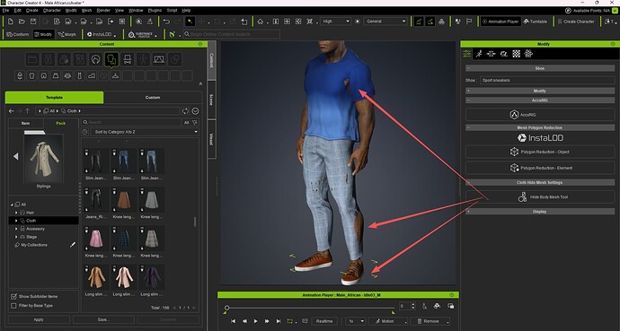The image size is (620, 331).
Task: Switch to the Item tab
Action: coord(26,123)
